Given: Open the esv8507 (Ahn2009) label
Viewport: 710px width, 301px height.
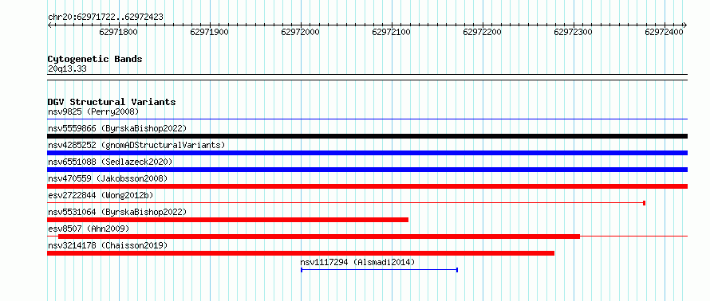Looking at the screenshot, I should (x=89, y=229).
